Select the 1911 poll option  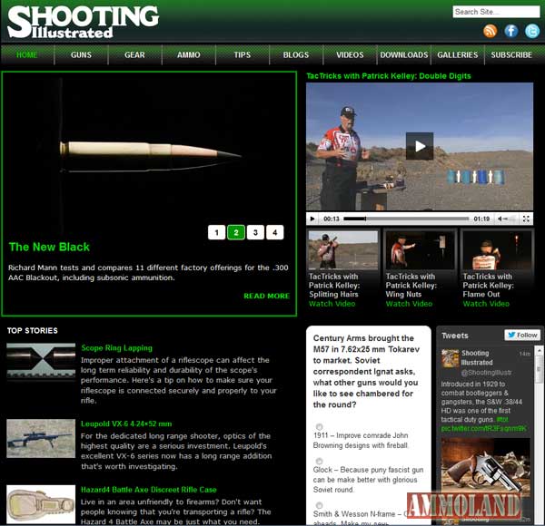click(319, 427)
